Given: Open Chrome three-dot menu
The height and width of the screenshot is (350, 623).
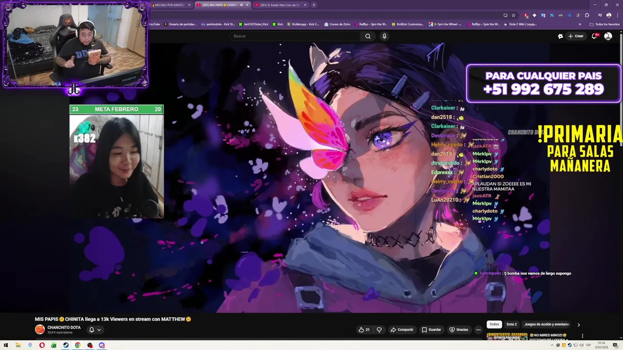Looking at the screenshot, I should [x=617, y=15].
